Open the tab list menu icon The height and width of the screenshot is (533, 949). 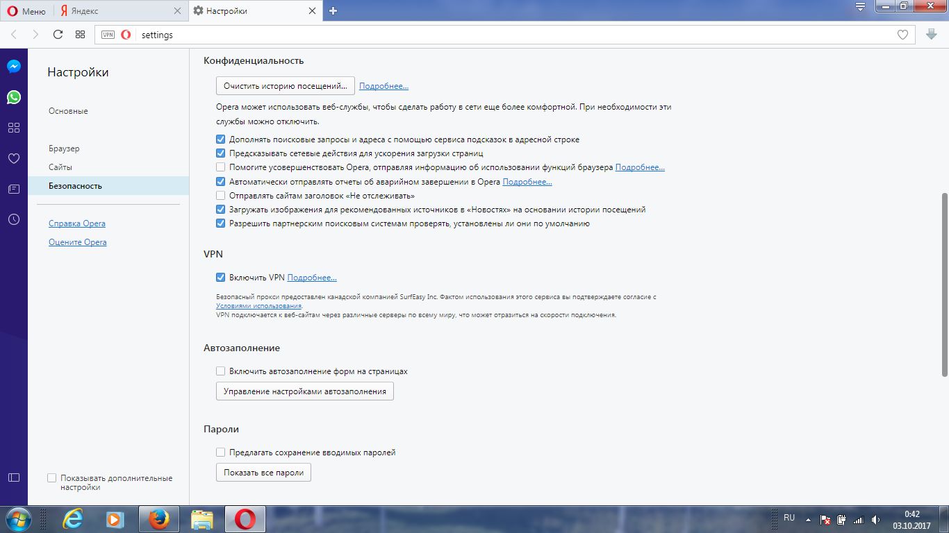(x=860, y=8)
